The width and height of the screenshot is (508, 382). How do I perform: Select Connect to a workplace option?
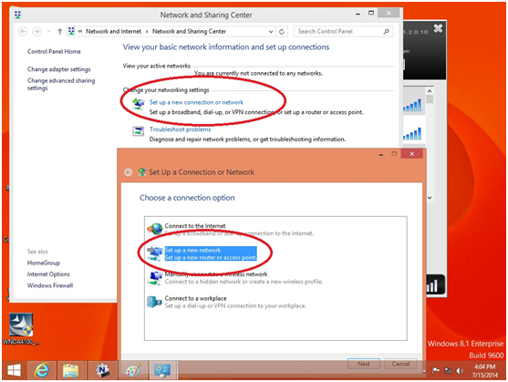click(x=235, y=302)
